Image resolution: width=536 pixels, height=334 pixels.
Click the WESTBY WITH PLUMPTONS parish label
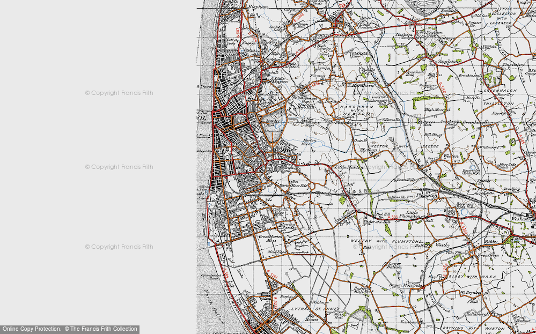pyautogui.click(x=387, y=241)
